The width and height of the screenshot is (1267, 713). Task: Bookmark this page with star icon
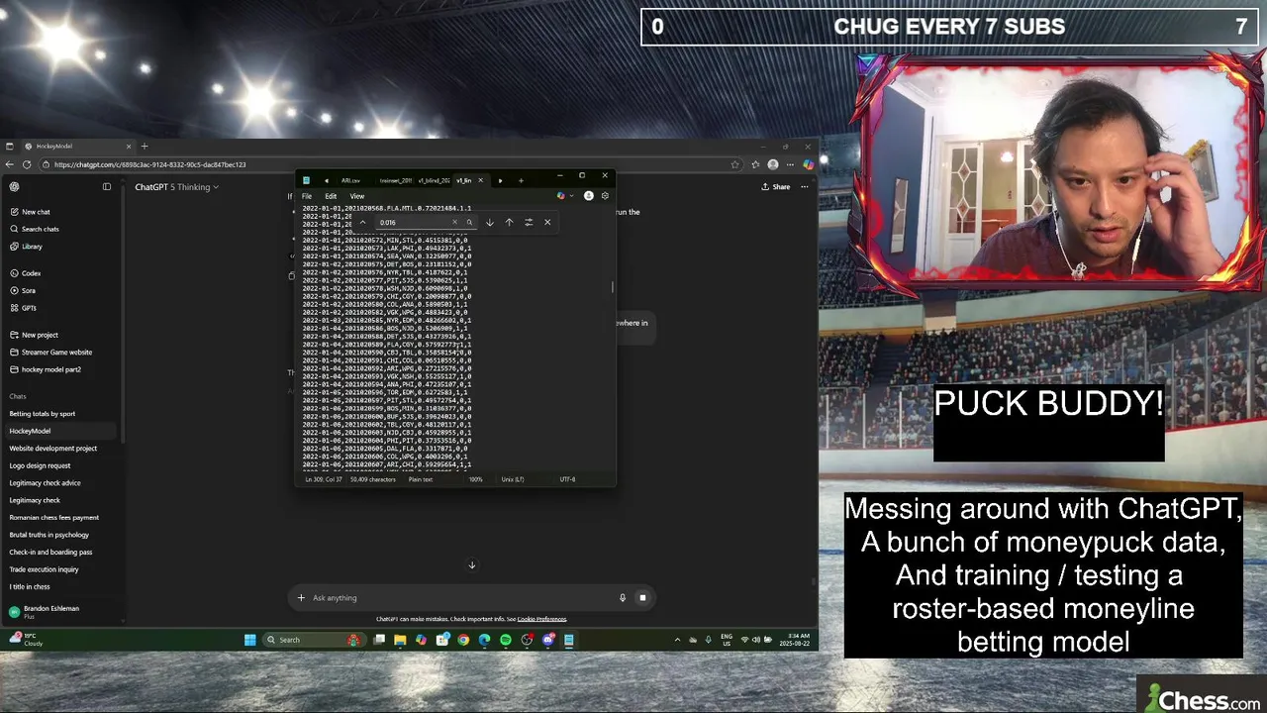click(734, 164)
